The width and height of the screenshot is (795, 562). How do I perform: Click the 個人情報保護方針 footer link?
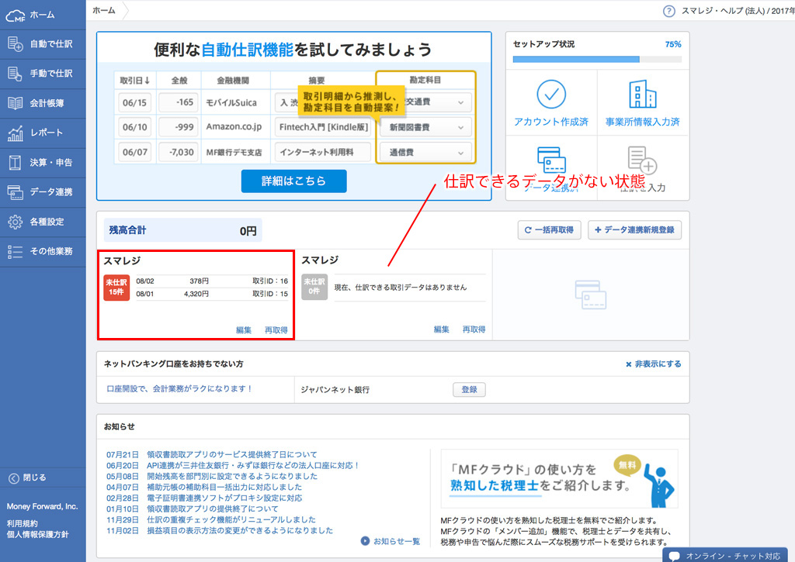[37, 535]
